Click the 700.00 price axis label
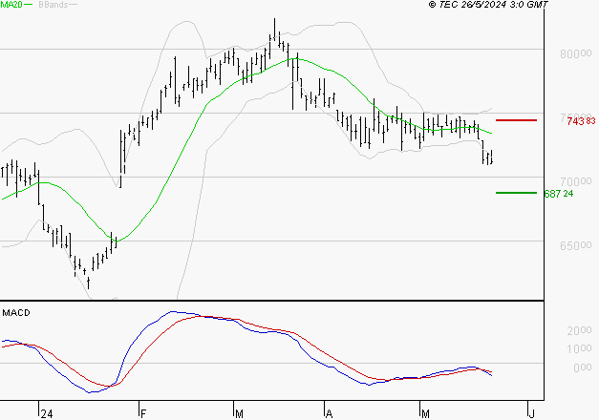 click(x=576, y=181)
